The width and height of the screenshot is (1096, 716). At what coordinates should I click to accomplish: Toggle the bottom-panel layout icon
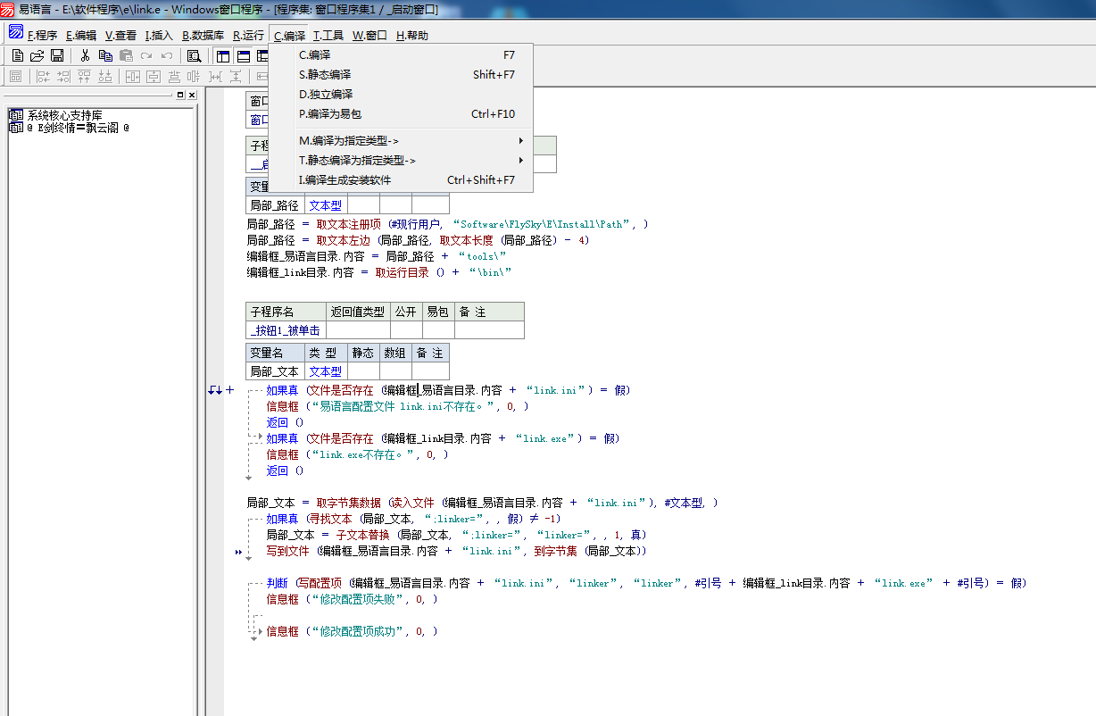243,55
